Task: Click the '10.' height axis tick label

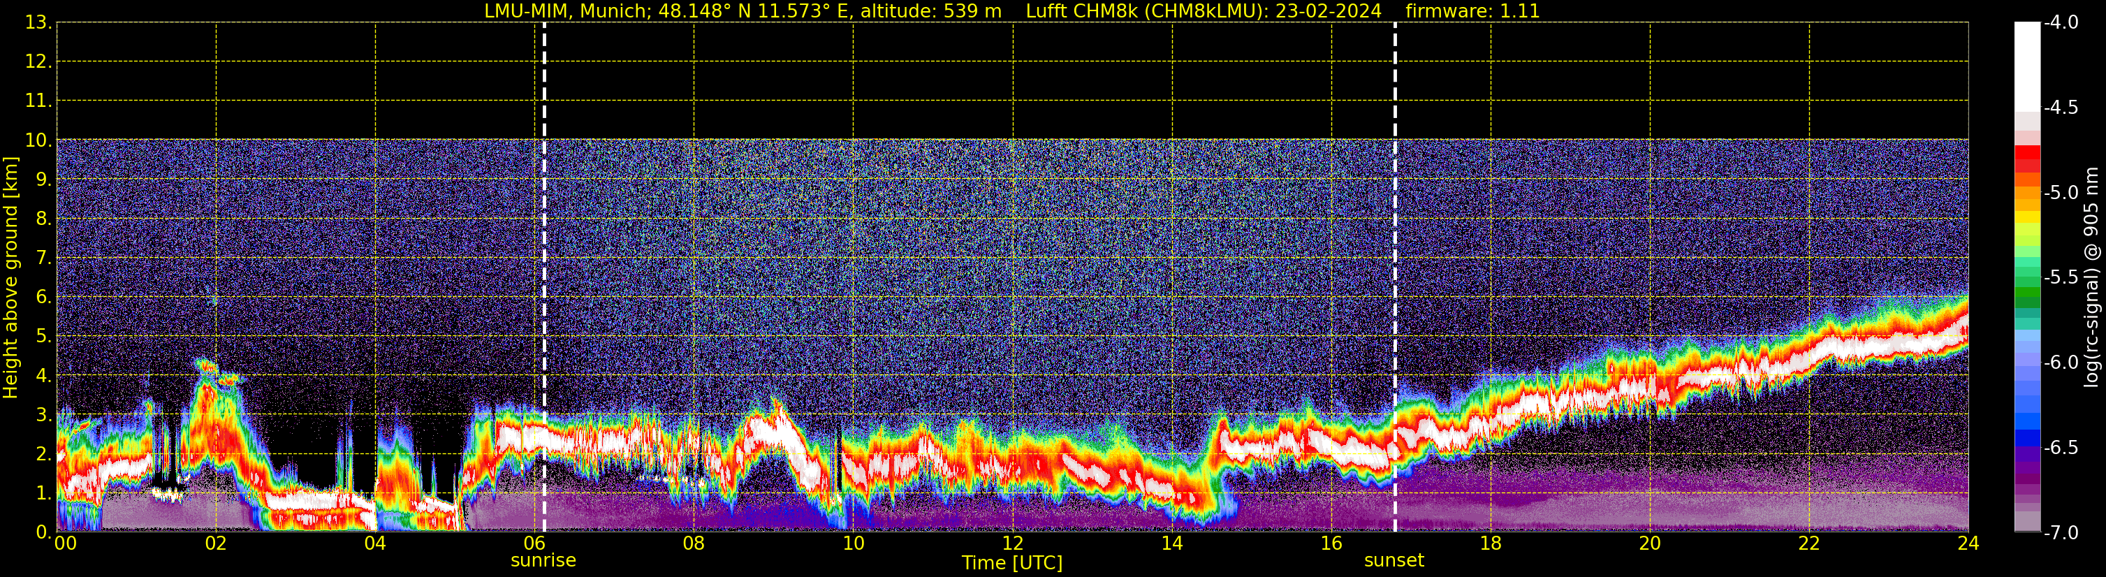Action: click(x=38, y=140)
